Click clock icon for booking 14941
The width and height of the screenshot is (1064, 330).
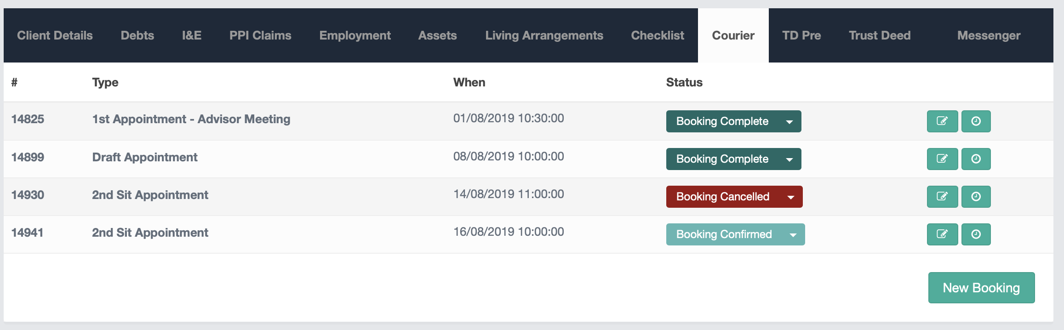click(976, 234)
